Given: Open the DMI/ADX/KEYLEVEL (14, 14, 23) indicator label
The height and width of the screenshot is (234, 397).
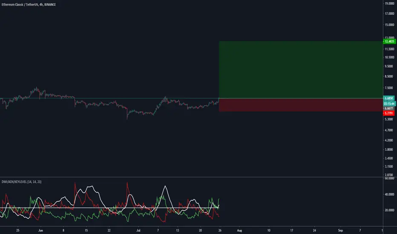Looking at the screenshot, I should point(22,182).
